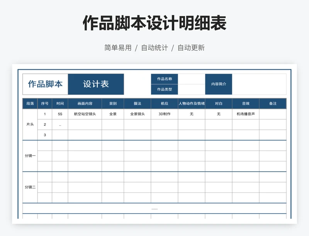Click the 无 cell under 人物动作及情绪
309x236 pixels.
click(192, 114)
